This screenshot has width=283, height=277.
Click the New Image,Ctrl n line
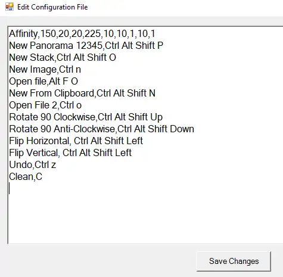coord(45,69)
